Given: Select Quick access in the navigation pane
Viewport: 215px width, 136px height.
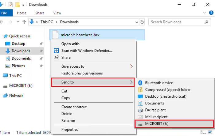Looking at the screenshot, I should 20,36.
